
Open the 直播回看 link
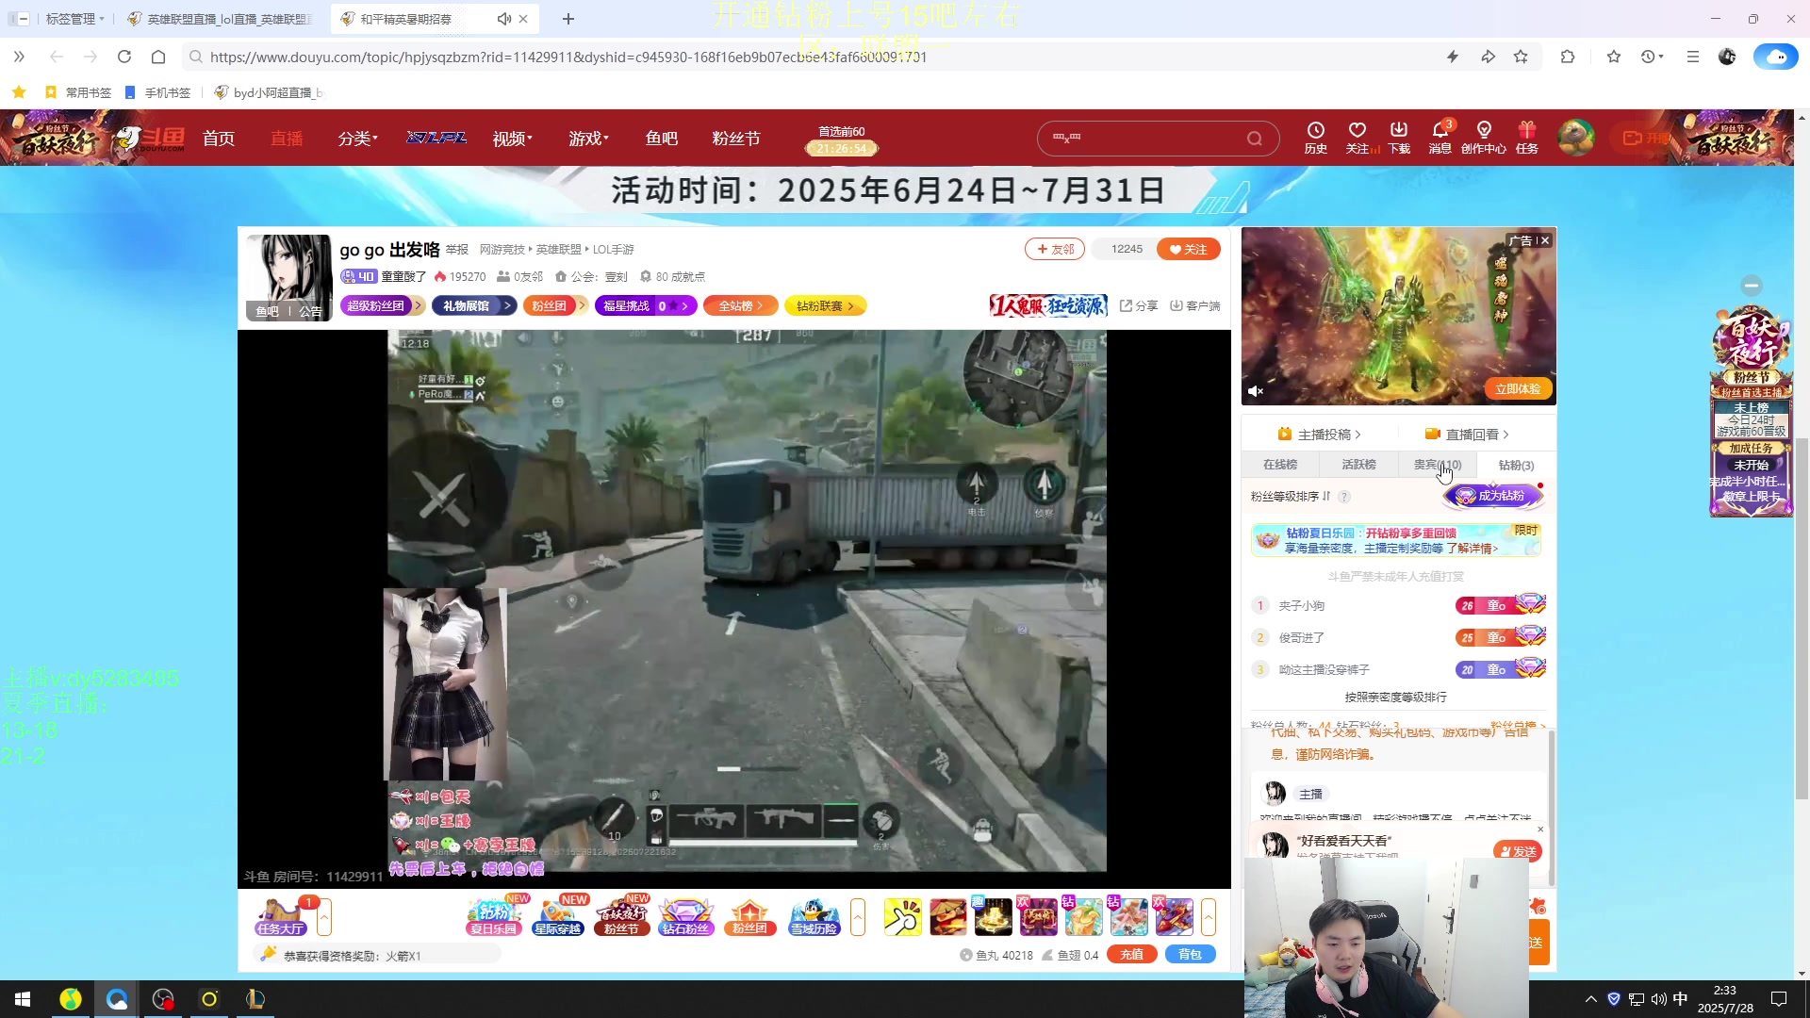click(x=1467, y=435)
